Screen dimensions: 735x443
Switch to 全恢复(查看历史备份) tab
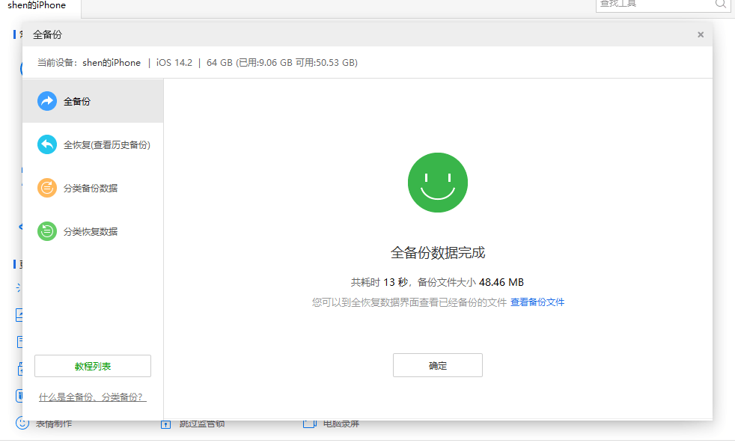(x=93, y=144)
